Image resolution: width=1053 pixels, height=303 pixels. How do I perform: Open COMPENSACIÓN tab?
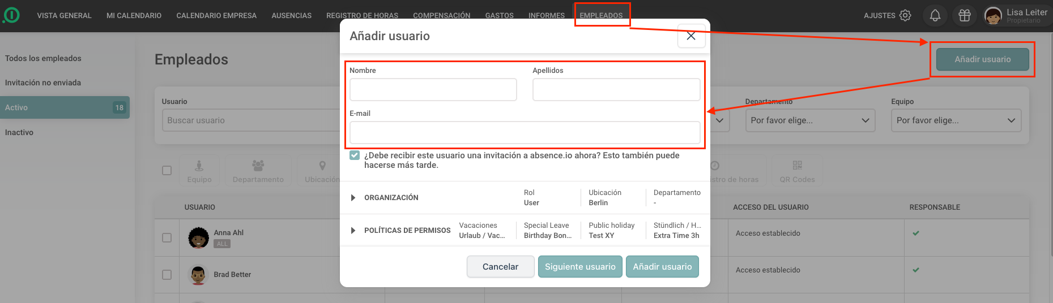441,16
